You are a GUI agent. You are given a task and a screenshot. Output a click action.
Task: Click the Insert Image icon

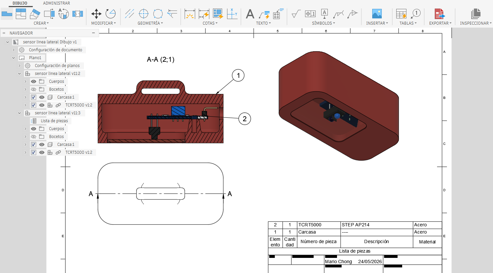point(377,14)
